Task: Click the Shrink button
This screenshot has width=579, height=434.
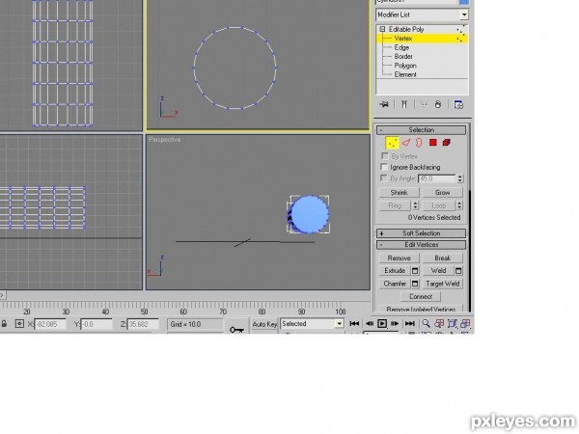Action: (399, 193)
